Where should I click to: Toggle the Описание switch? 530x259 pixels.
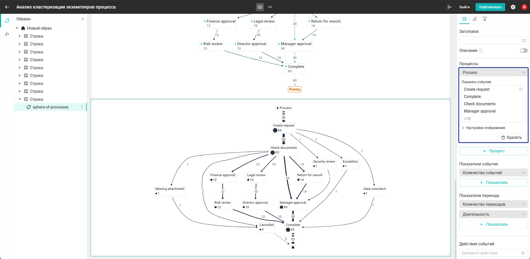[x=524, y=51]
